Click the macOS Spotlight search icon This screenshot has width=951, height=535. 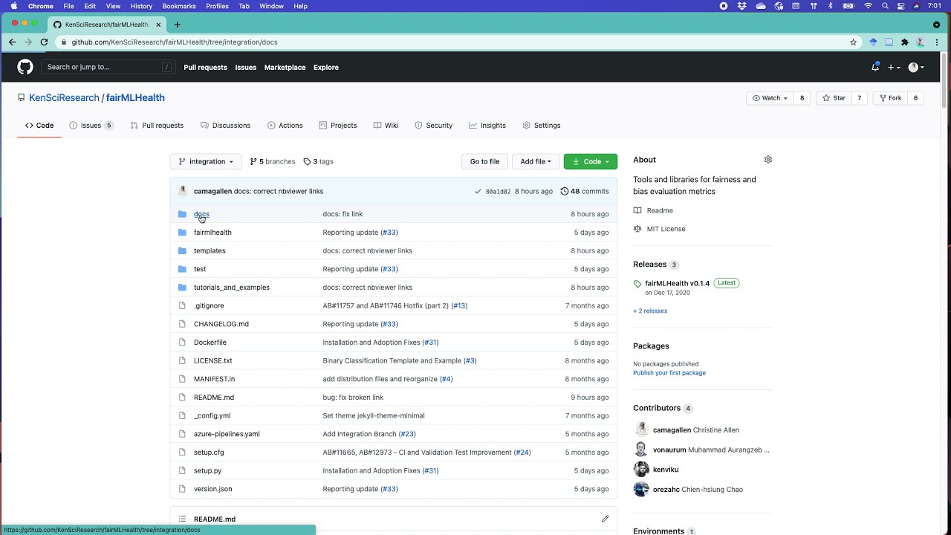click(885, 6)
